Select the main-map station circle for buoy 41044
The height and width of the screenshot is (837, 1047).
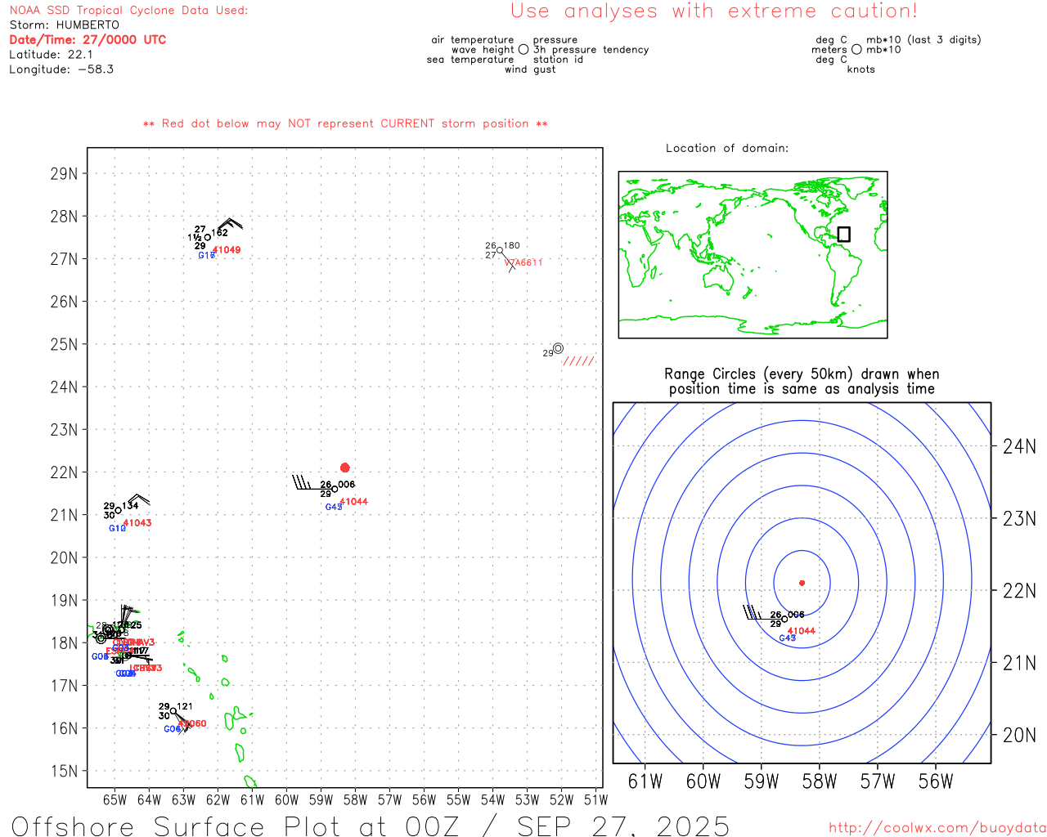tap(335, 489)
